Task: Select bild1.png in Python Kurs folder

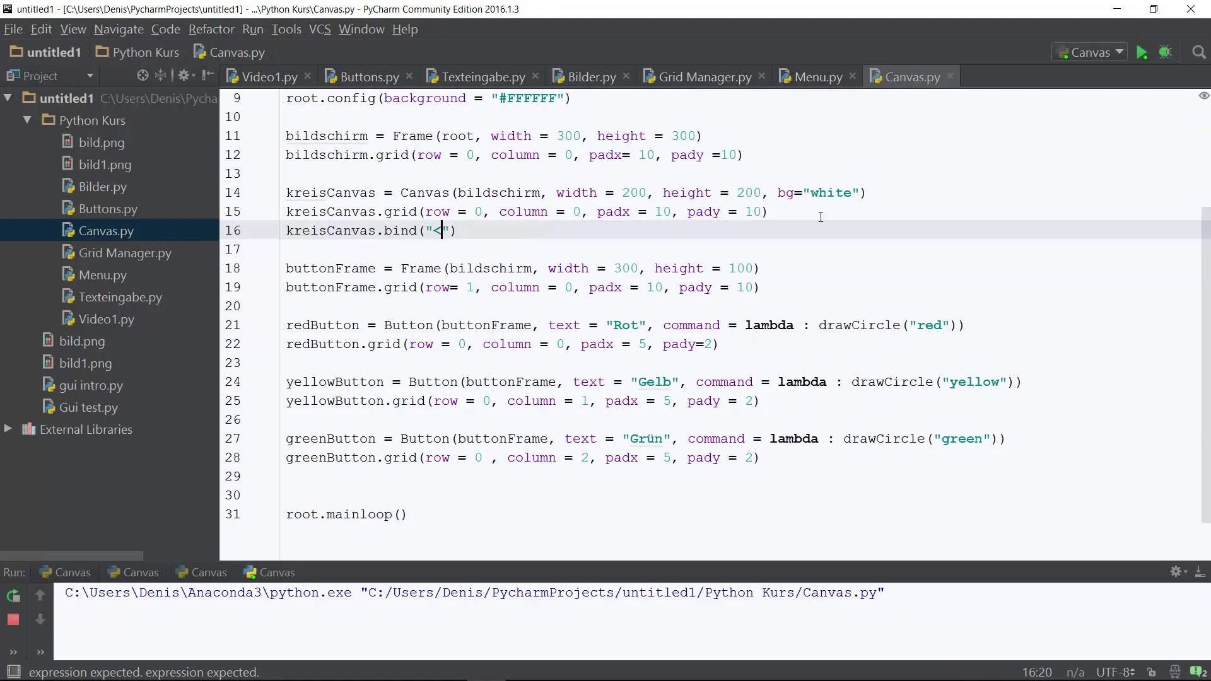Action: tap(105, 165)
